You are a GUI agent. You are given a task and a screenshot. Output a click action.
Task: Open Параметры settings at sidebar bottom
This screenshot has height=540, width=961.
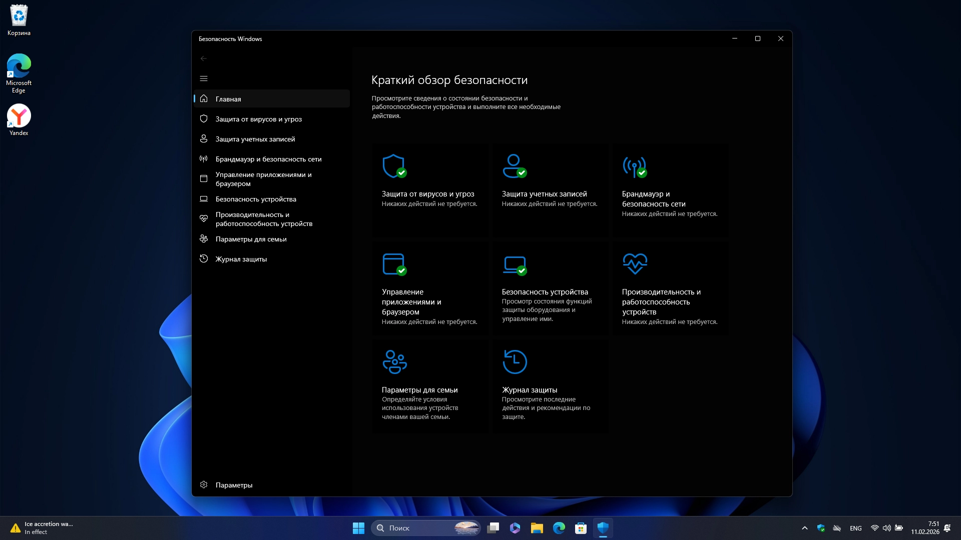pyautogui.click(x=234, y=485)
